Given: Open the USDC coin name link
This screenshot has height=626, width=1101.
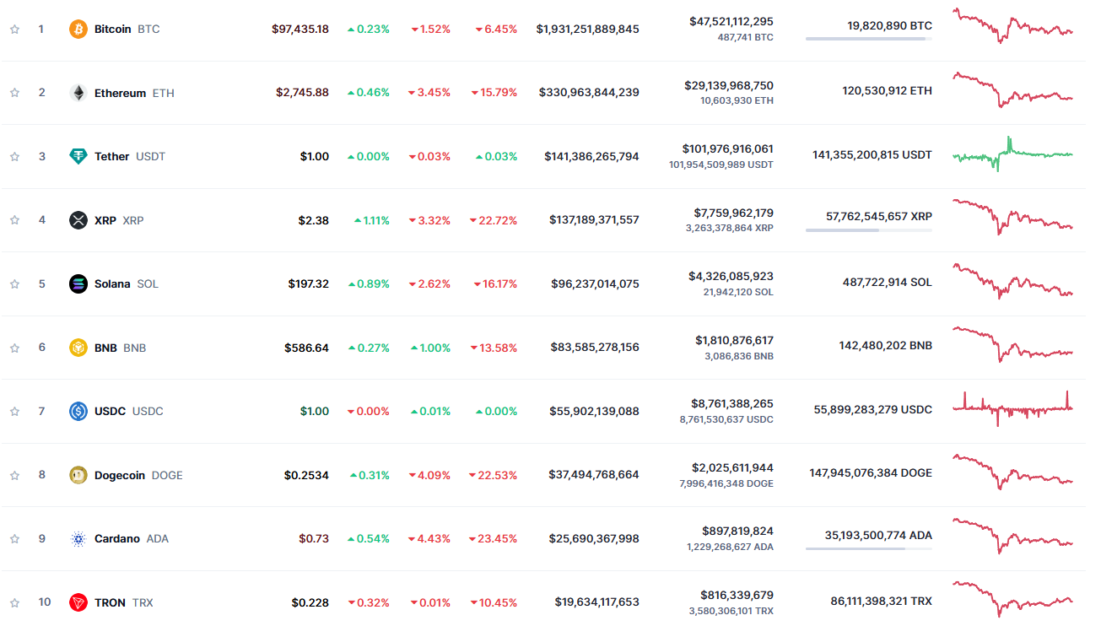Looking at the screenshot, I should click(x=110, y=411).
